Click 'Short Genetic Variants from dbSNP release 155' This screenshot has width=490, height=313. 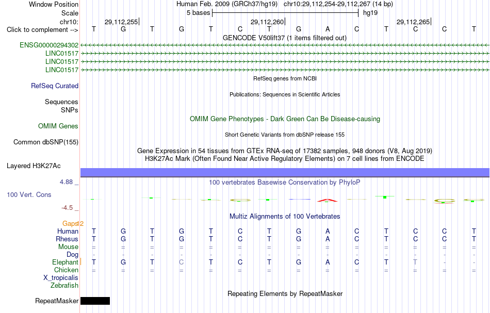pos(285,135)
